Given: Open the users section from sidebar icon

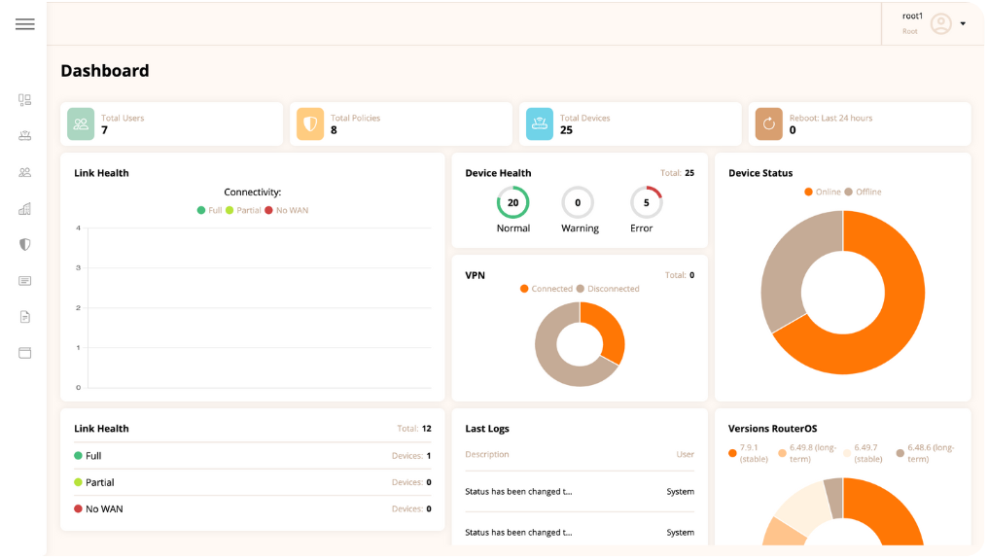Looking at the screenshot, I should (24, 172).
